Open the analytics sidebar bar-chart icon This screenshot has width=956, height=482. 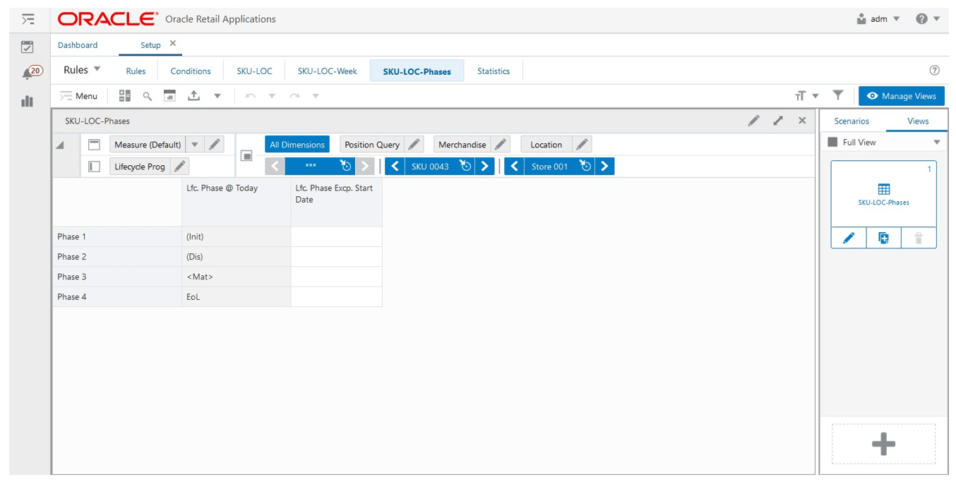[x=27, y=101]
